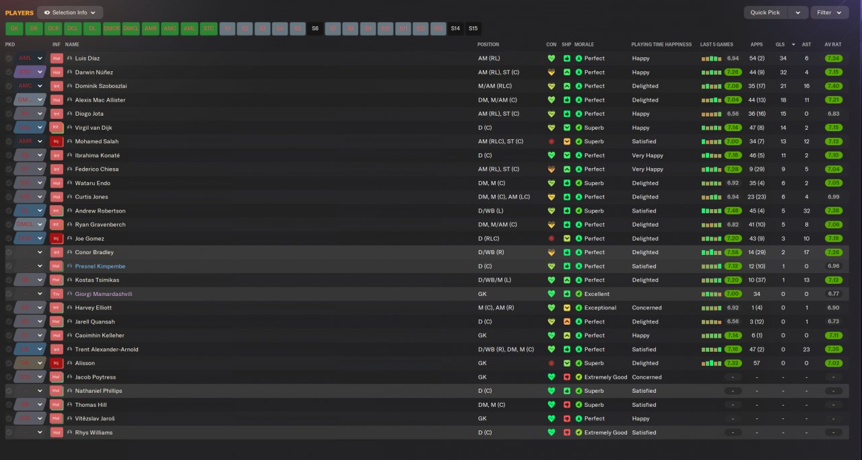Click Virgil van Dijk 'Int' status badge

(x=57, y=128)
